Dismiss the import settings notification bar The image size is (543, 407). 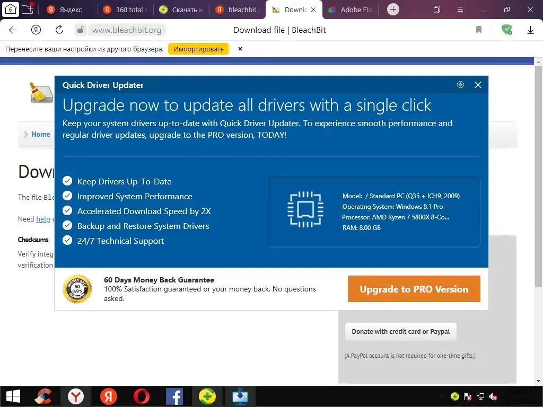click(x=240, y=49)
